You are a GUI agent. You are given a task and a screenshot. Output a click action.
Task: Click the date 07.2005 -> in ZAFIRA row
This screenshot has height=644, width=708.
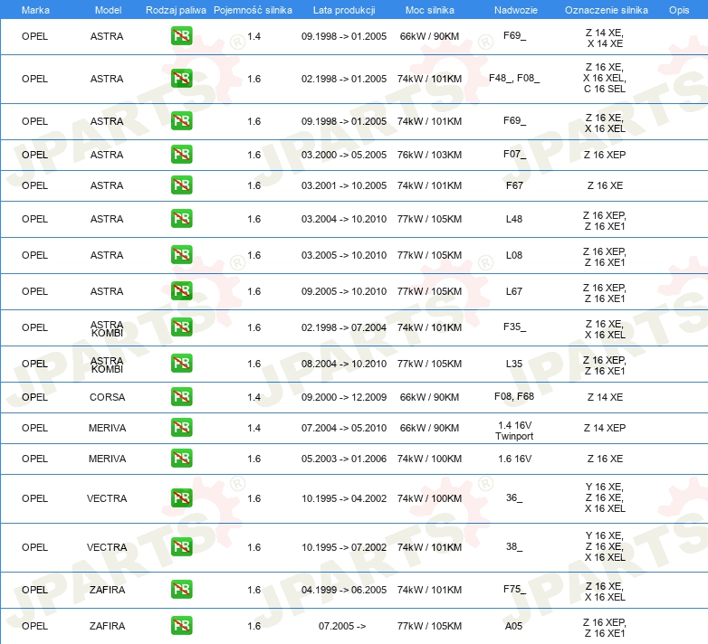342,626
